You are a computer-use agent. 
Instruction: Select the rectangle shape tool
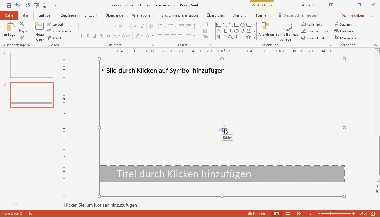pyautogui.click(x=237, y=25)
